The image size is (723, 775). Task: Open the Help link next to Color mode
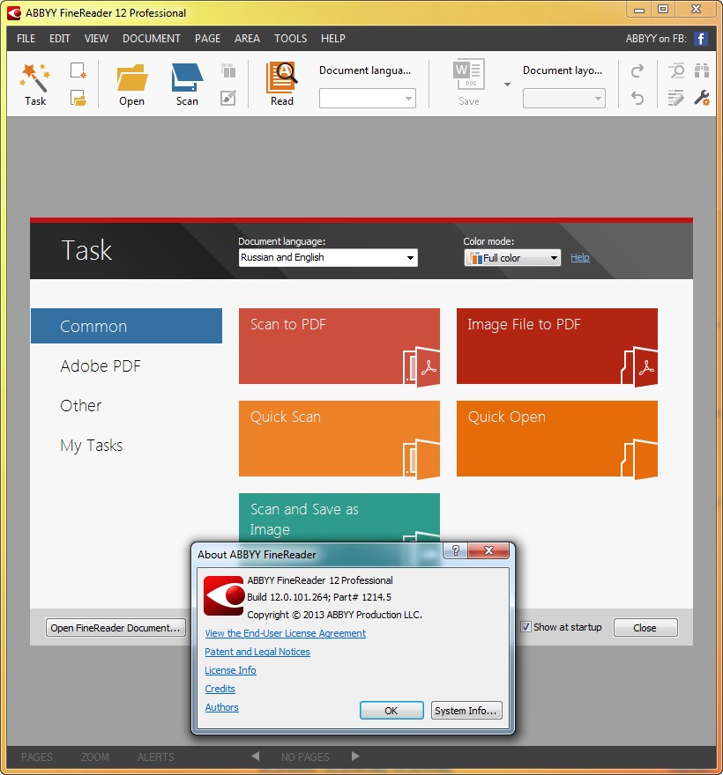click(x=580, y=257)
